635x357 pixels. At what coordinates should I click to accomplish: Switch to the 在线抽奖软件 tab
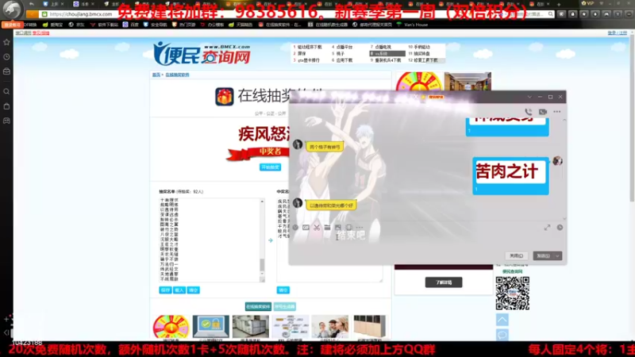point(258,307)
